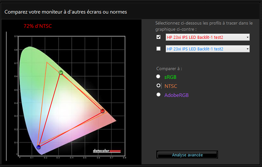Select the sRGB radio button

pos(158,77)
